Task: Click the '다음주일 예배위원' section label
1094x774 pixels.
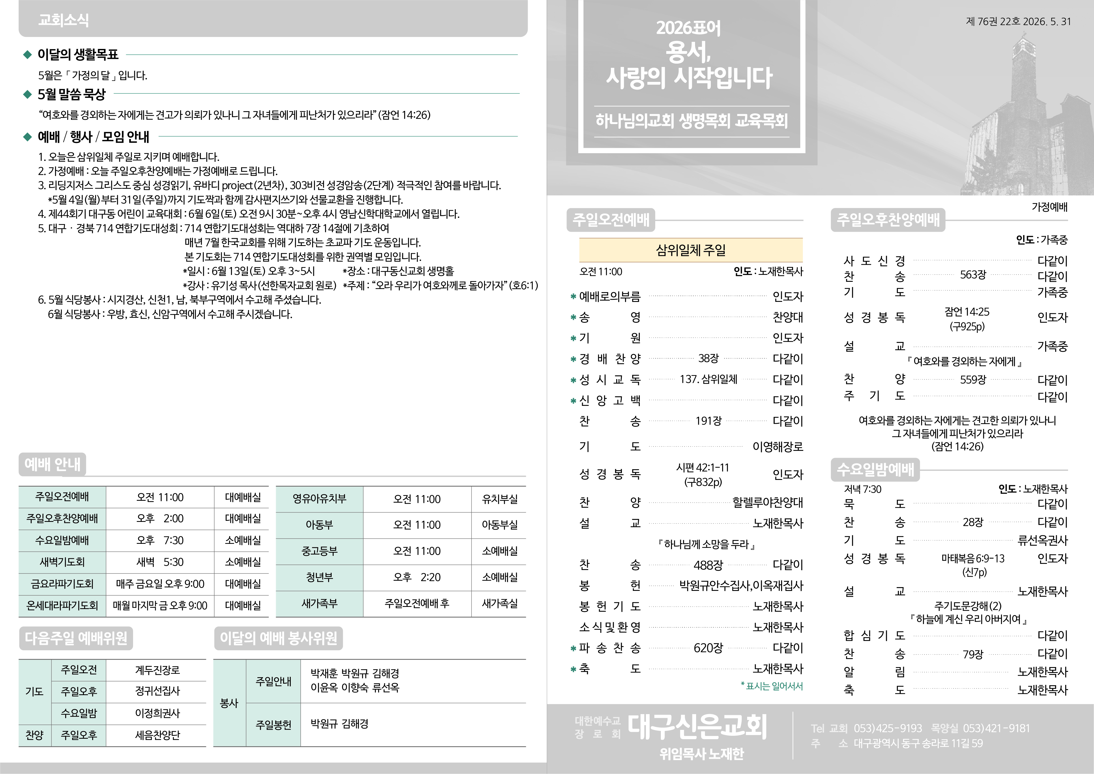Action: [76, 638]
